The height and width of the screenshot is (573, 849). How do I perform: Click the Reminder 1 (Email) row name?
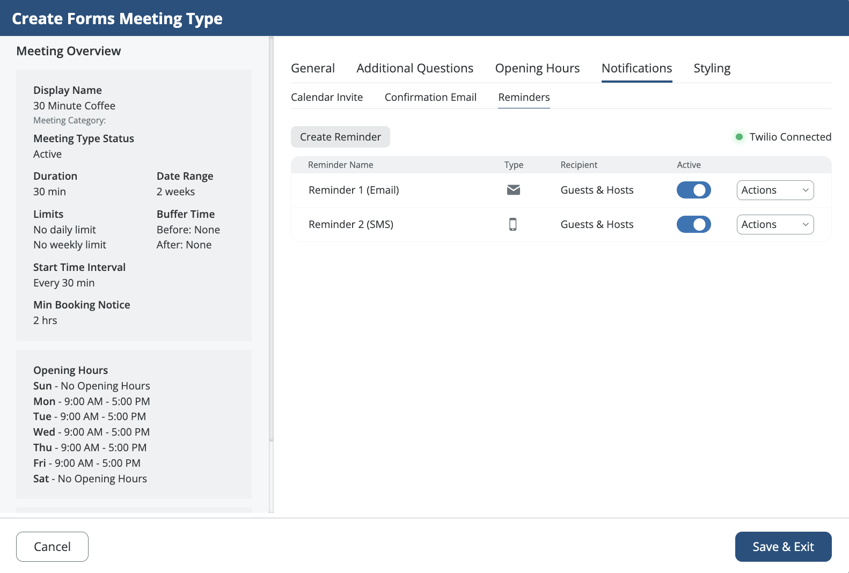click(353, 190)
